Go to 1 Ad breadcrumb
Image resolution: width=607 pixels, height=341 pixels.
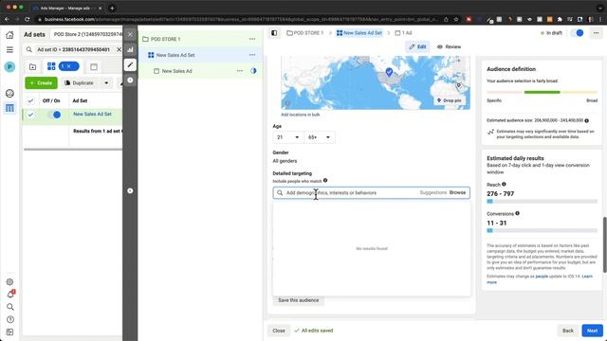[x=403, y=33]
